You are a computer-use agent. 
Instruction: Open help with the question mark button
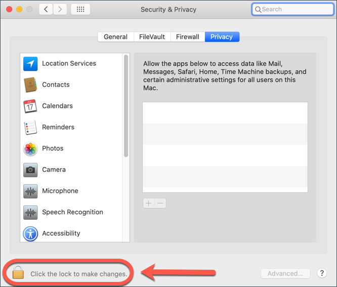pos(322,273)
